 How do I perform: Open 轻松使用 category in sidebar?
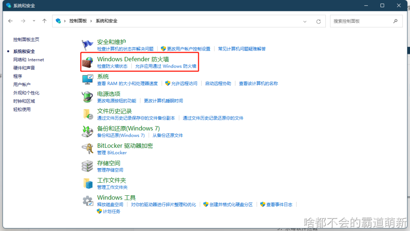pos(22,109)
